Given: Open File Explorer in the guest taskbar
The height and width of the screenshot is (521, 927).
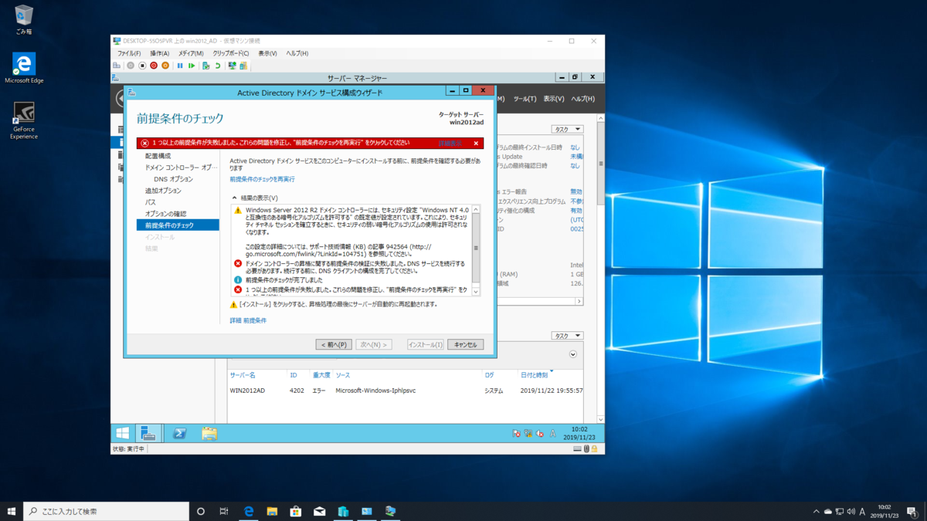Looking at the screenshot, I should point(209,434).
